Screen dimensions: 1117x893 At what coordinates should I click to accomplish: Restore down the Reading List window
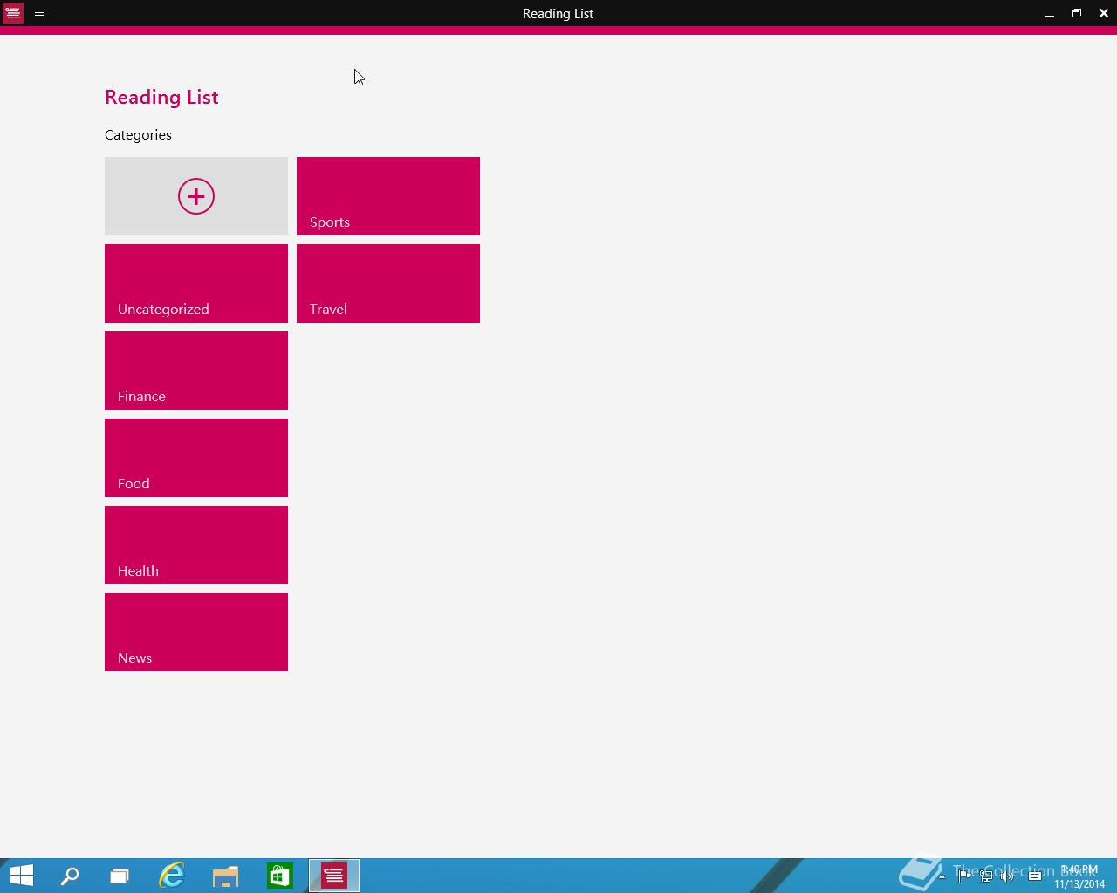tap(1077, 13)
